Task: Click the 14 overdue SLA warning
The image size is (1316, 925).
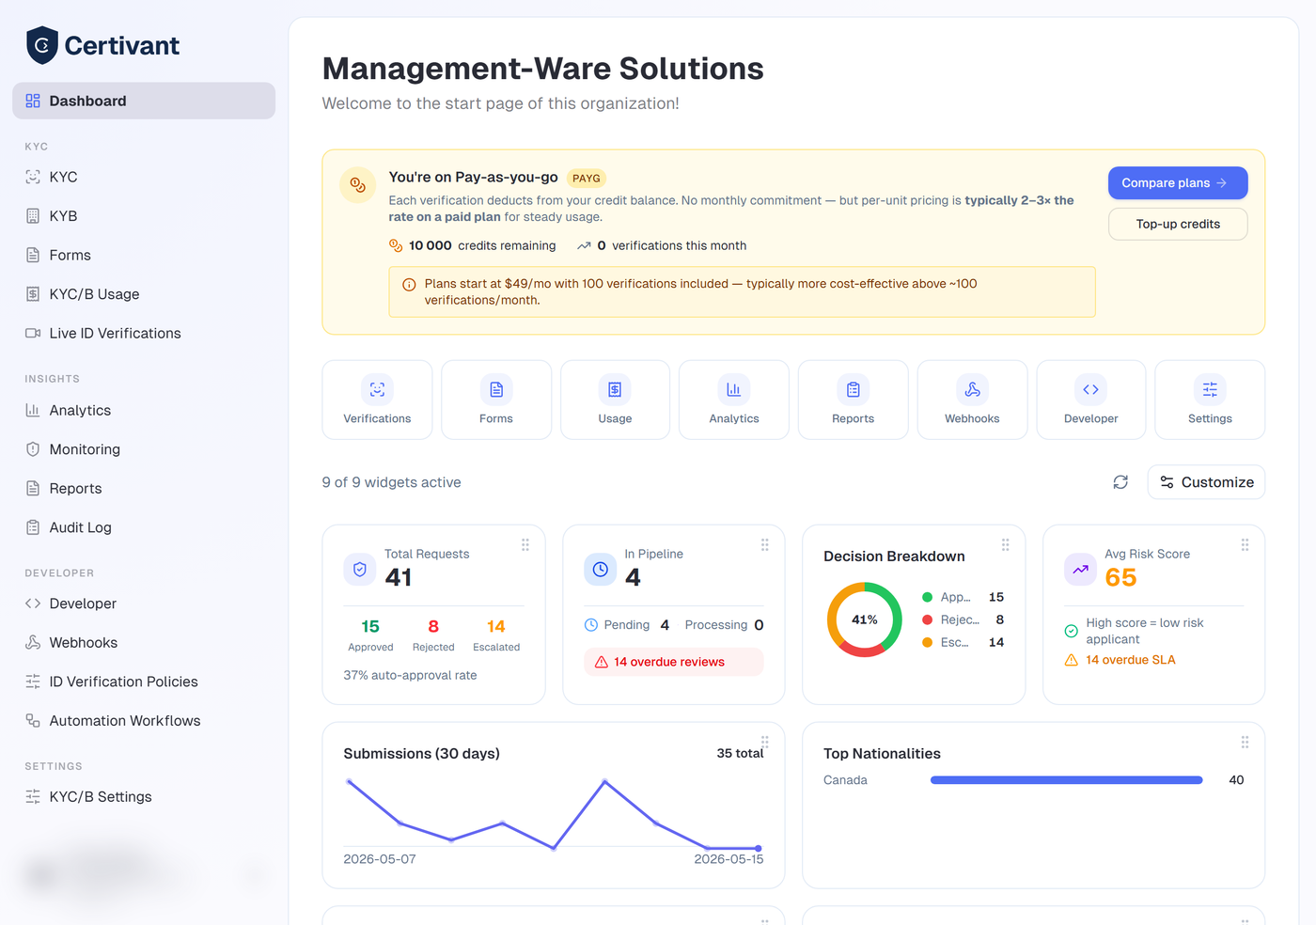Action: (x=1120, y=660)
